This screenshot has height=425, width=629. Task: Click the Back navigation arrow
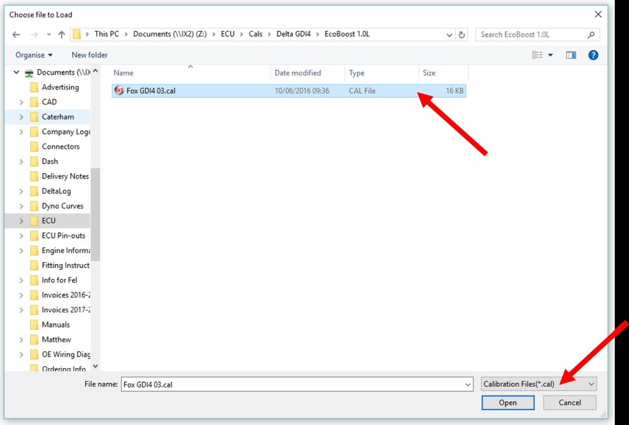[x=16, y=34]
